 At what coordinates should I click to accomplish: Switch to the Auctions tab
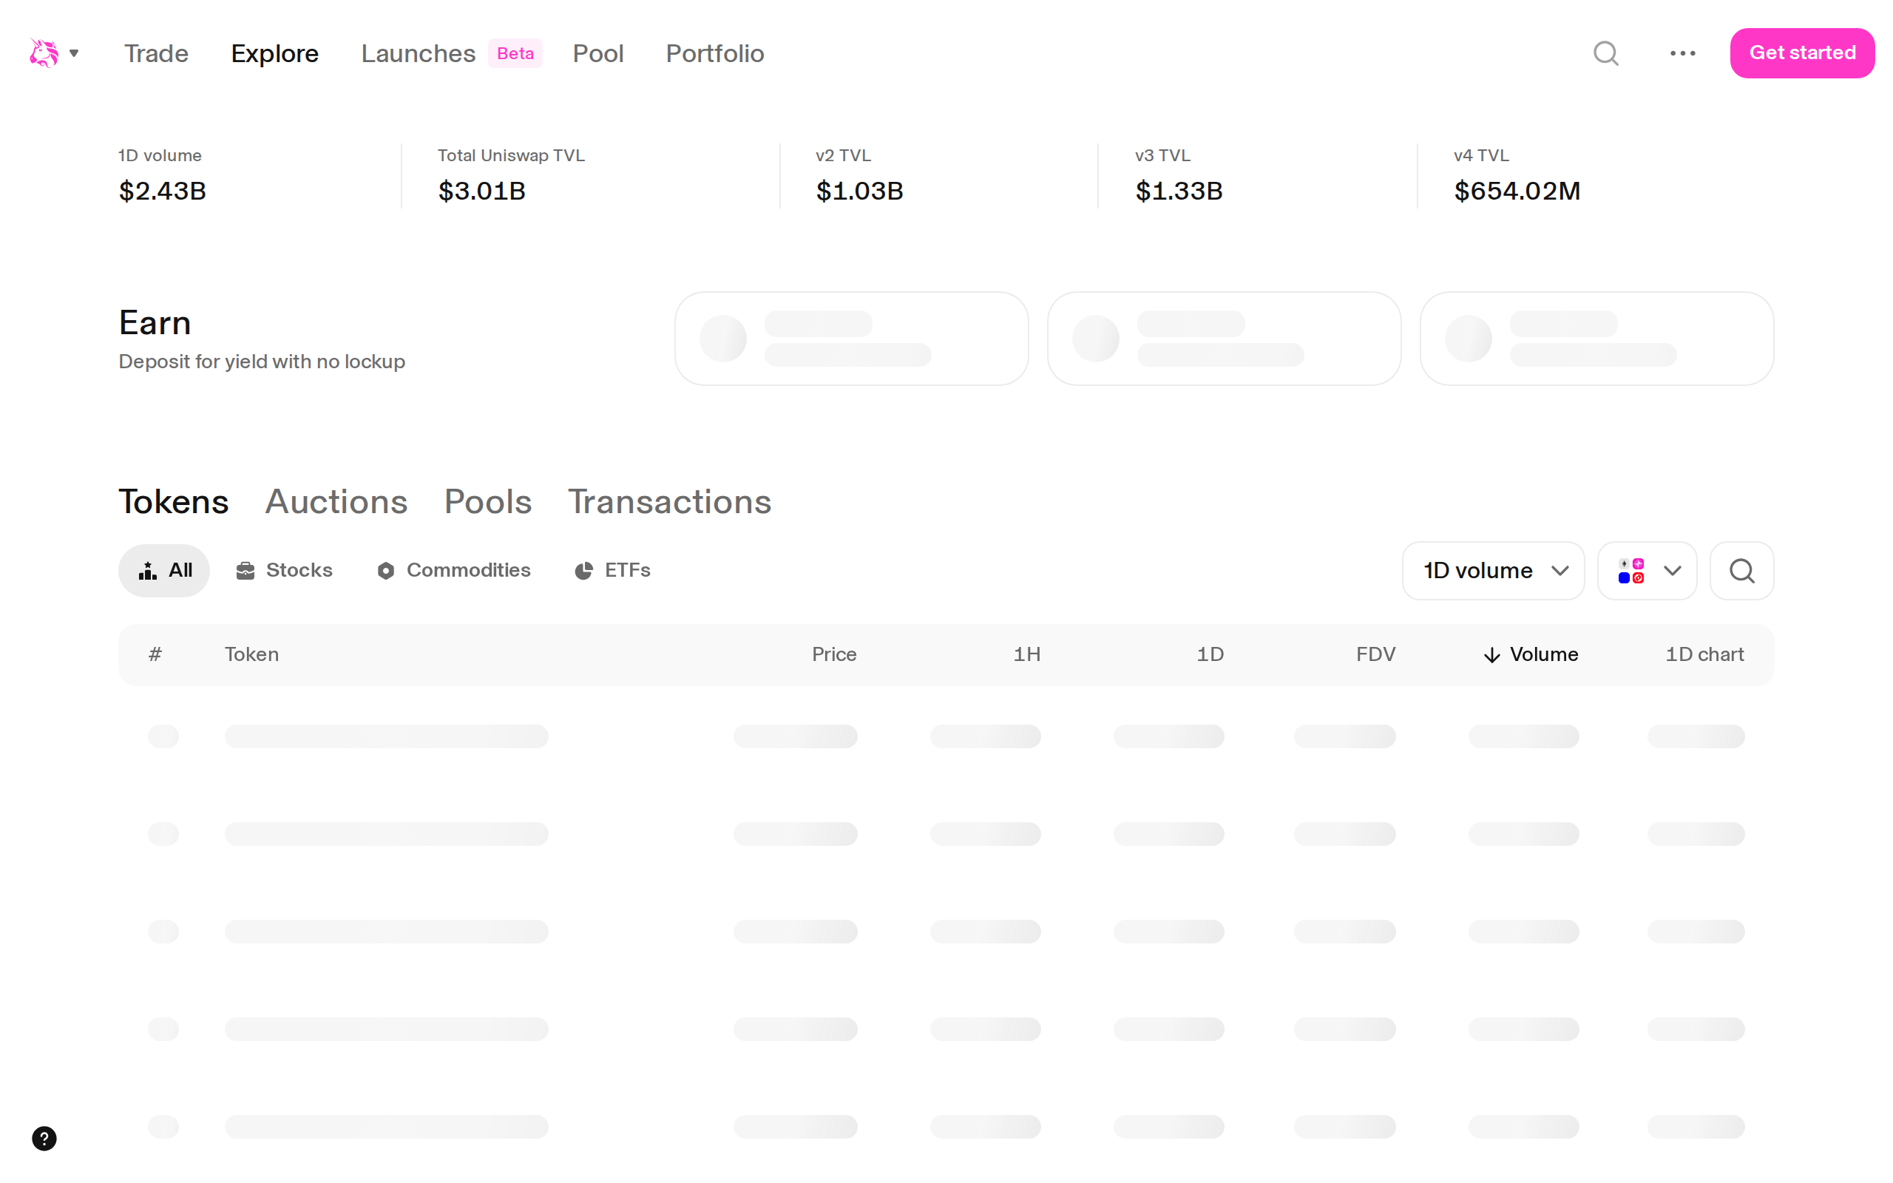[x=336, y=501]
